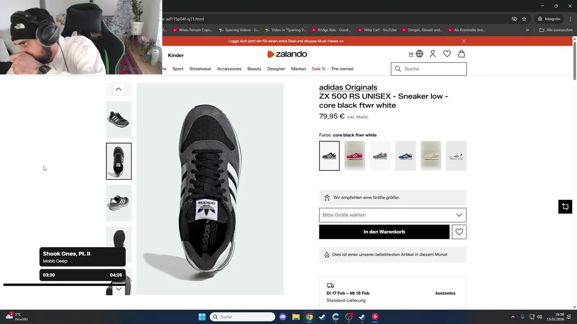Show the angled pair shoe thumbnail

tap(119, 203)
